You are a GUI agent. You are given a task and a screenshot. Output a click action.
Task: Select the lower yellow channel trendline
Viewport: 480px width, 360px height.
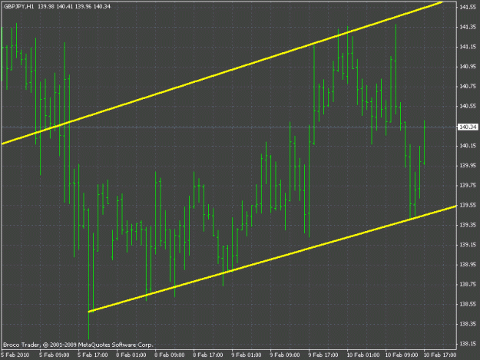272,259
